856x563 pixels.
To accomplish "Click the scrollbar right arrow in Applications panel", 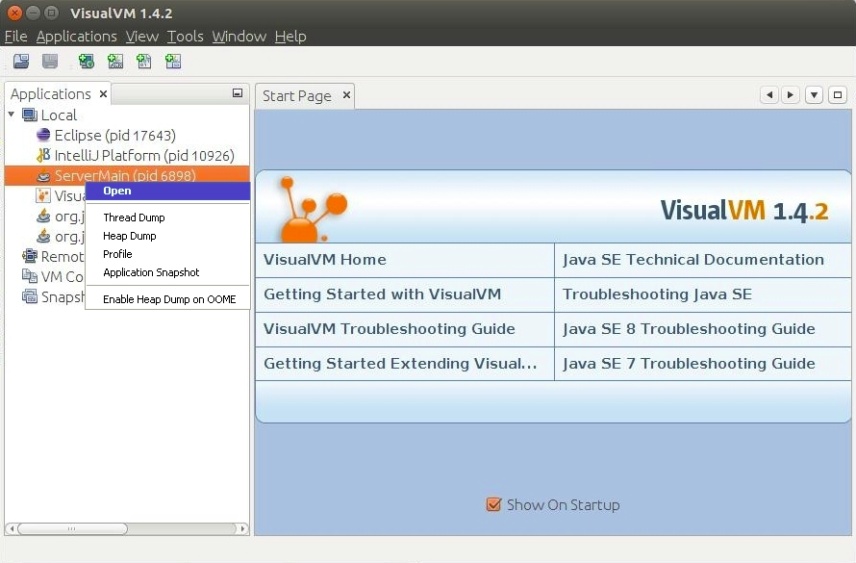I will (x=242, y=528).
